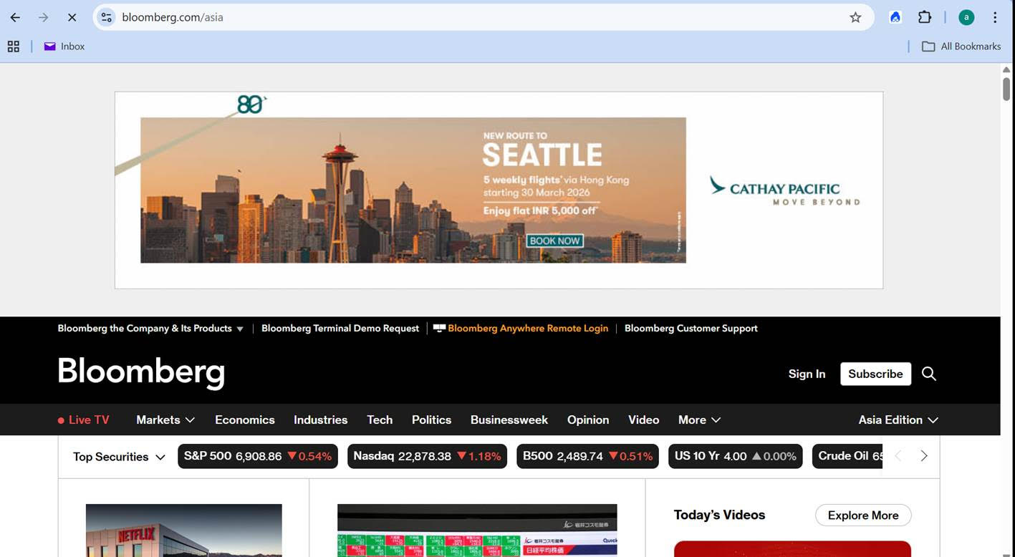
Task: Open the Asia Edition selector
Action: click(x=898, y=420)
